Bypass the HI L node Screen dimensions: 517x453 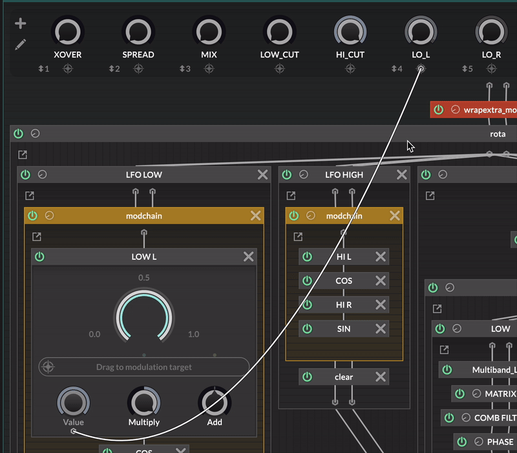click(x=307, y=257)
